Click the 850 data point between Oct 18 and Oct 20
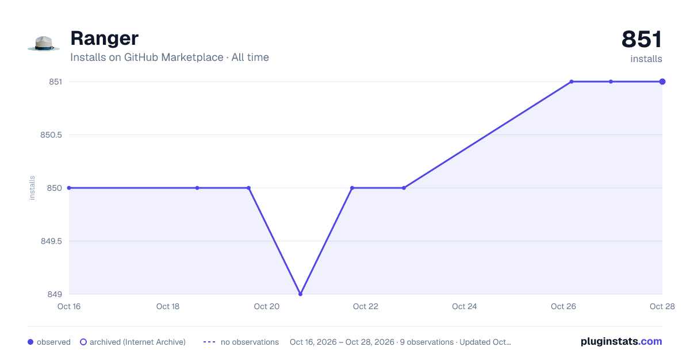Screen dimensions: 690x362 click(x=197, y=188)
